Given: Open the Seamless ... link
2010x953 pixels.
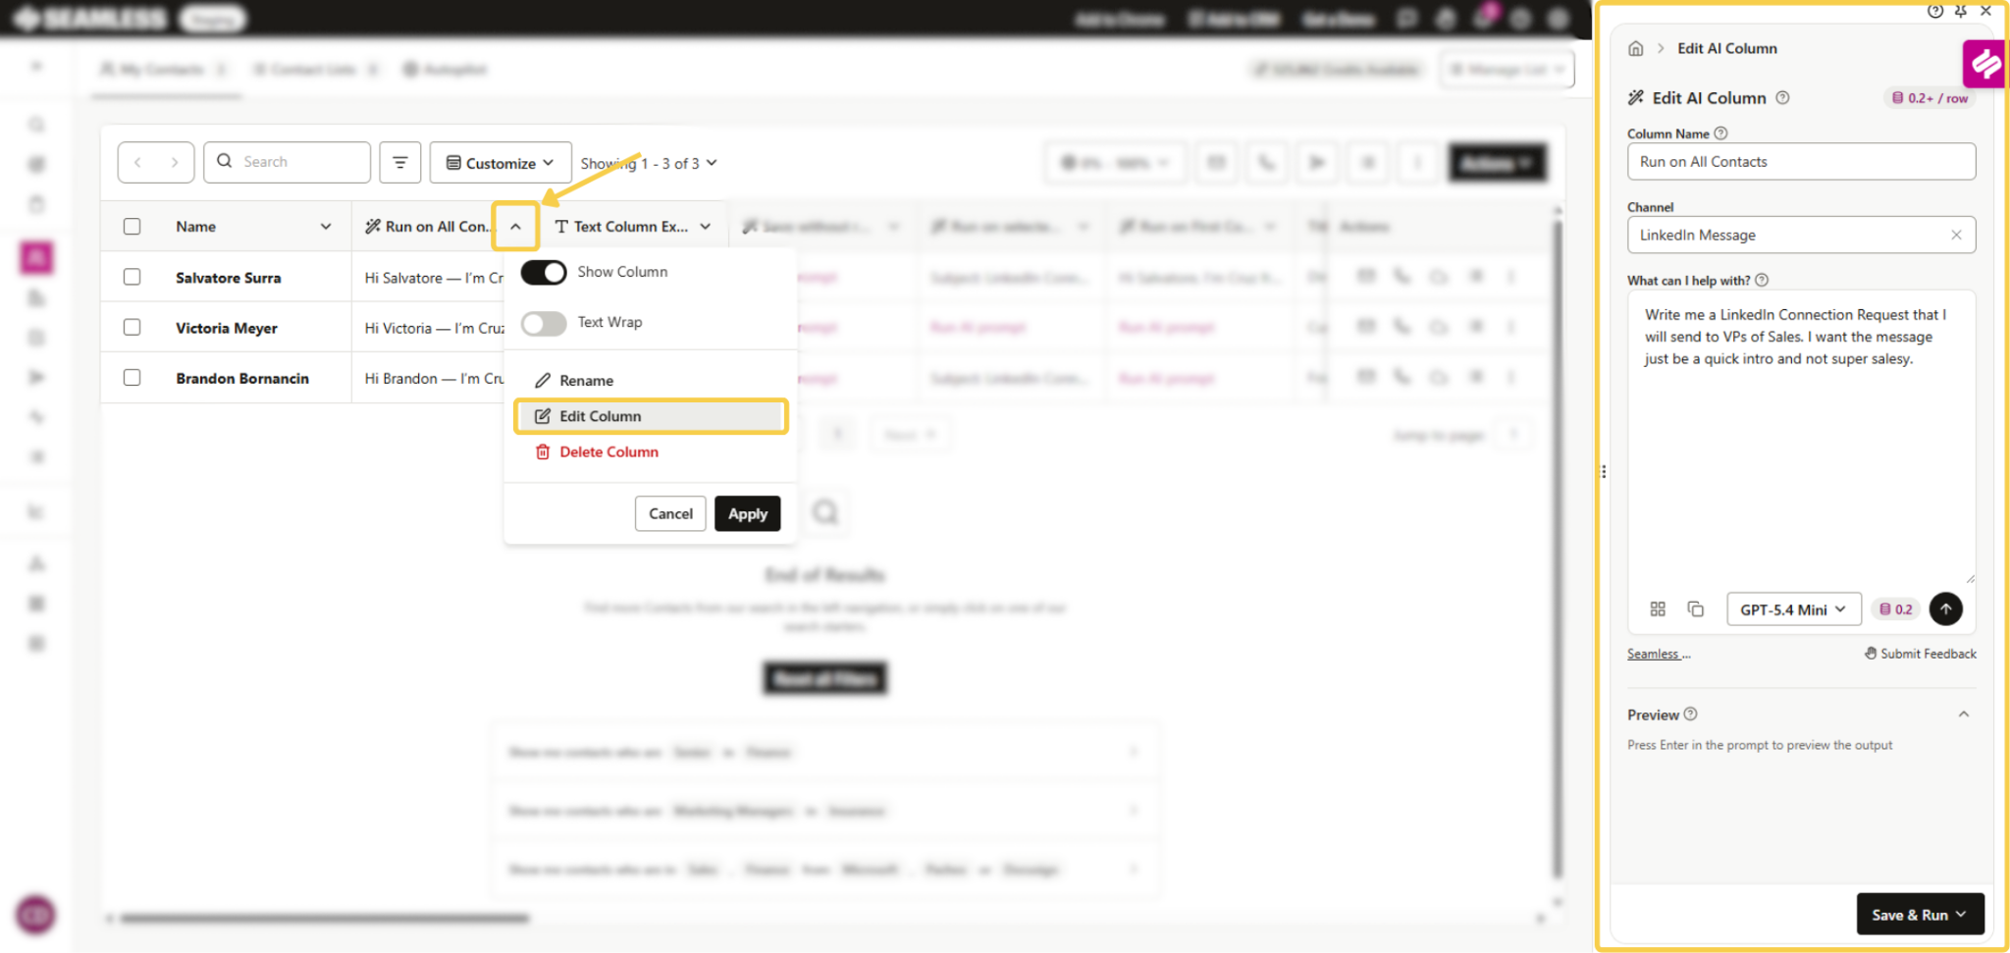Looking at the screenshot, I should coord(1659,654).
